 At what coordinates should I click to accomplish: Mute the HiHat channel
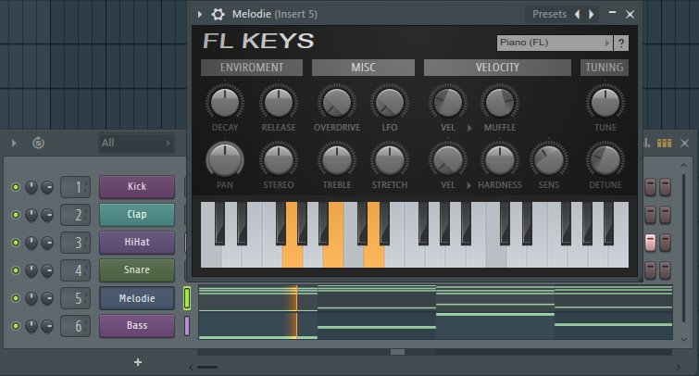[x=16, y=243]
